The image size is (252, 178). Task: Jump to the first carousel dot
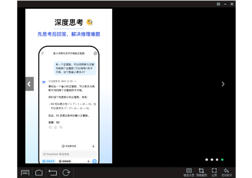click(x=207, y=160)
